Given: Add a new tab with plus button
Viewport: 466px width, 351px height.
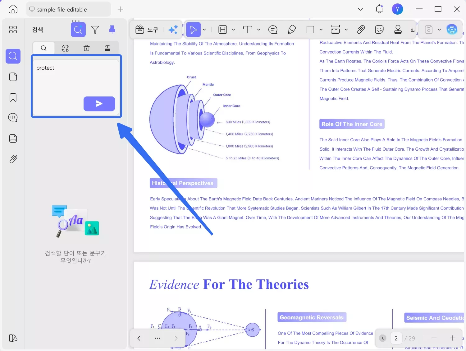Looking at the screenshot, I should click(x=121, y=9).
